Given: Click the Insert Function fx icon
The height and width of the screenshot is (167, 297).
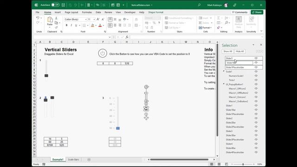Looking at the screenshot, I should 127,37.
